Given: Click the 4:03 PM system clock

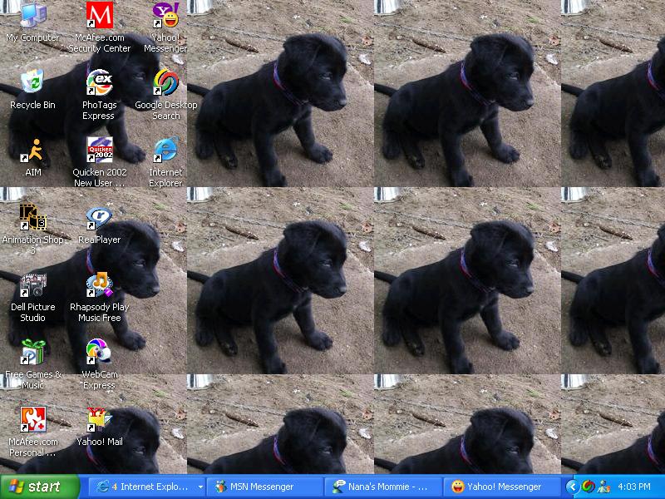Looking at the screenshot, I should point(634,487).
